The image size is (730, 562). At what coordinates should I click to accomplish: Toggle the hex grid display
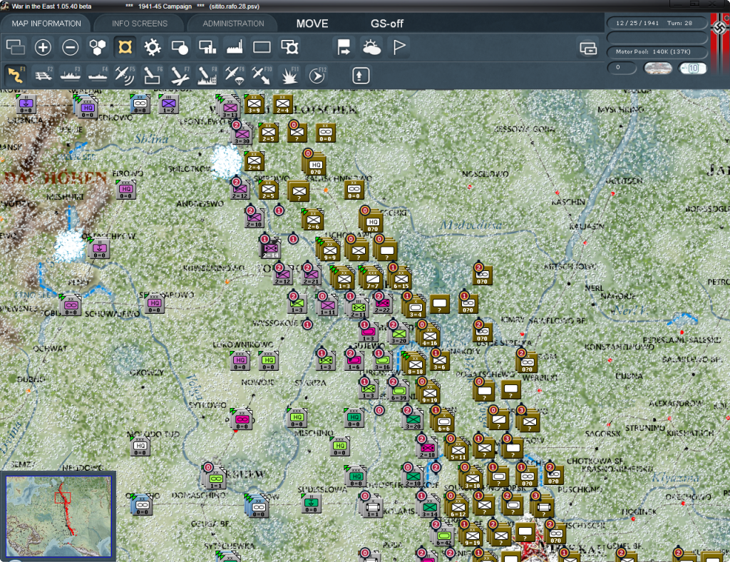coord(97,47)
